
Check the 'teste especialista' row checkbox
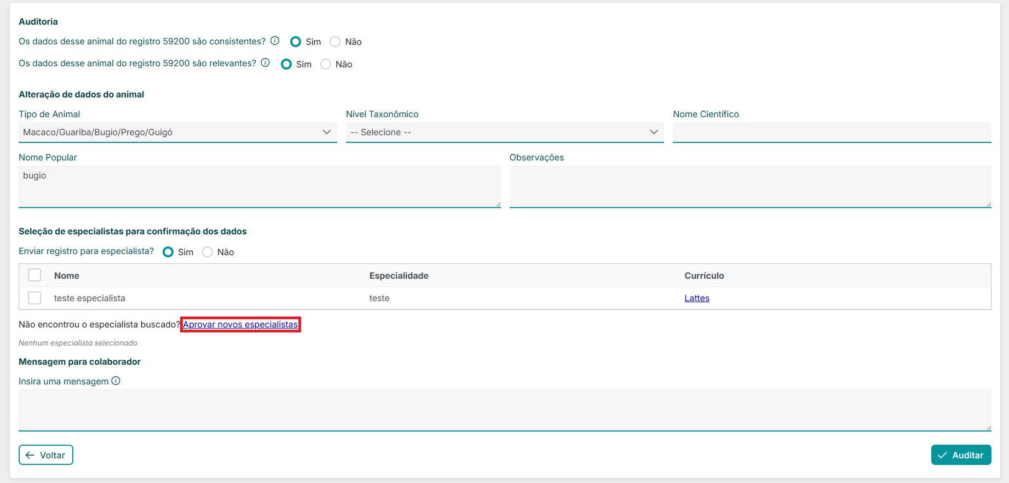click(x=34, y=298)
